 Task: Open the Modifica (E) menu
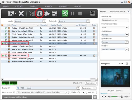(x=19, y=6)
